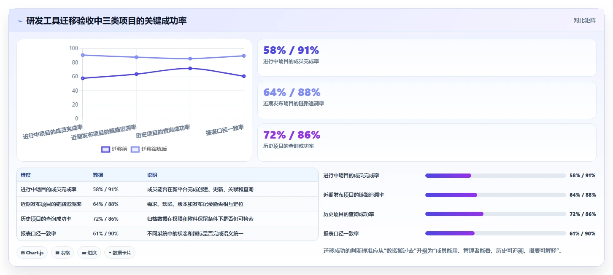The image size is (613, 275).
Task: Click the 维度 table column header
Action: 26,175
